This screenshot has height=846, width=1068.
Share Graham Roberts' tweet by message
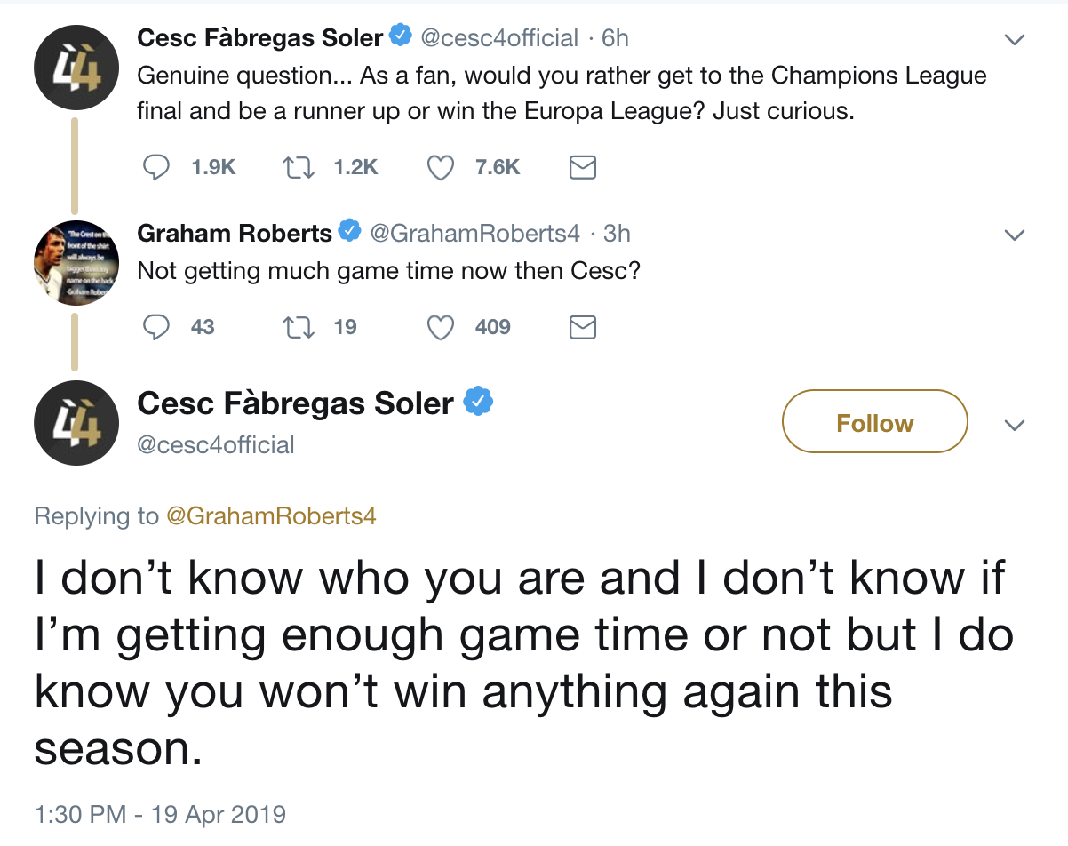pyautogui.click(x=582, y=327)
